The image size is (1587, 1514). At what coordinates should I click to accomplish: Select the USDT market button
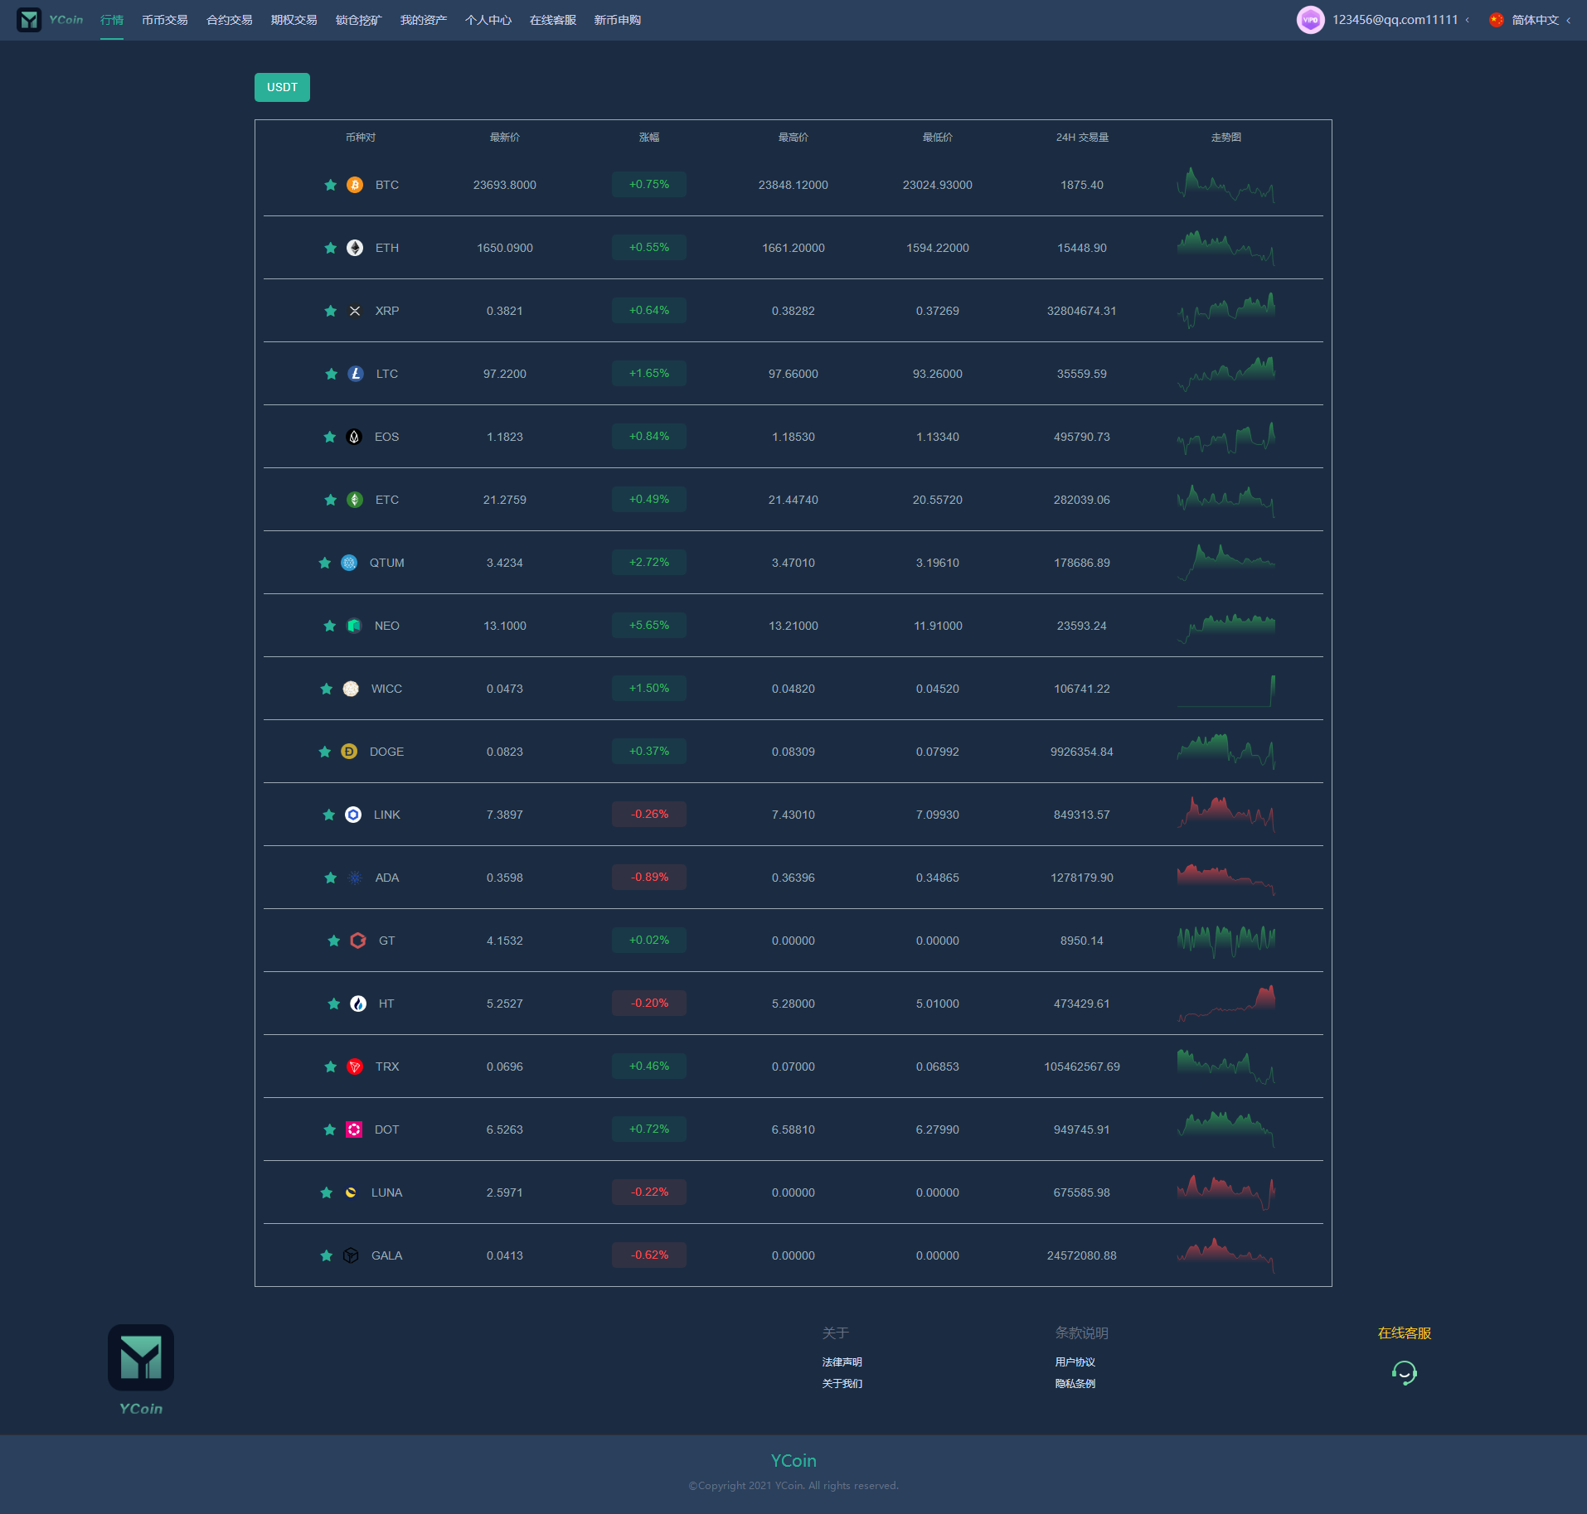[282, 87]
